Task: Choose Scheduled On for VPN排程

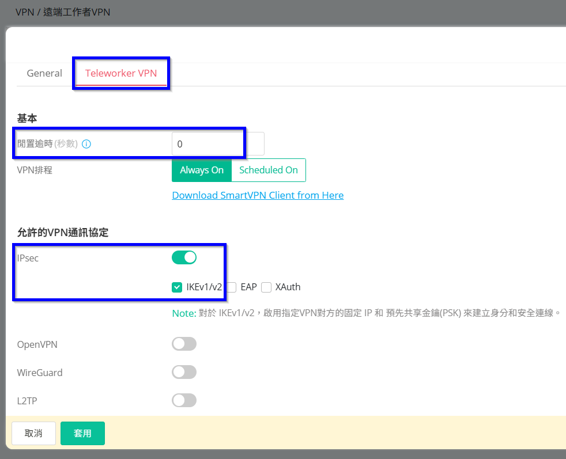Action: pyautogui.click(x=268, y=170)
